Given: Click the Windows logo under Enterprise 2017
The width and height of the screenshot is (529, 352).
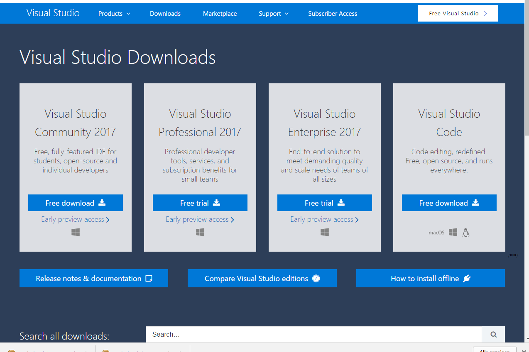Looking at the screenshot, I should point(325,233).
